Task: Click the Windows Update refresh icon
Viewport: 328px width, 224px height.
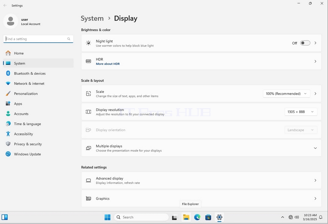Action: [x=8, y=154]
